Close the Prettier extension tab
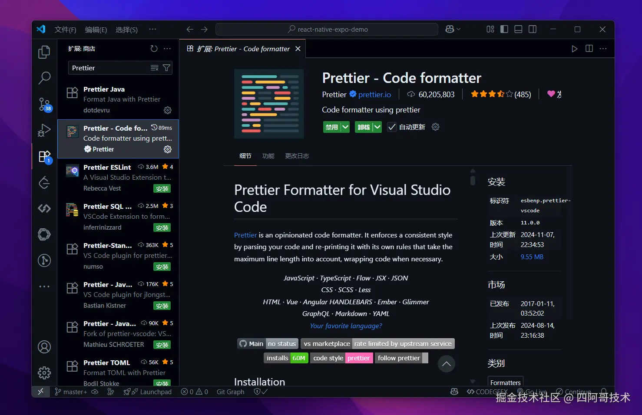The height and width of the screenshot is (415, 642). click(x=298, y=49)
